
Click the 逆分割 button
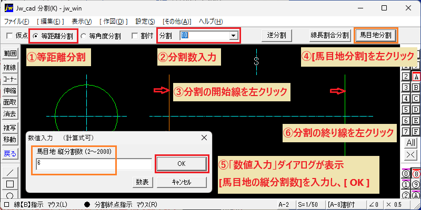276,35
